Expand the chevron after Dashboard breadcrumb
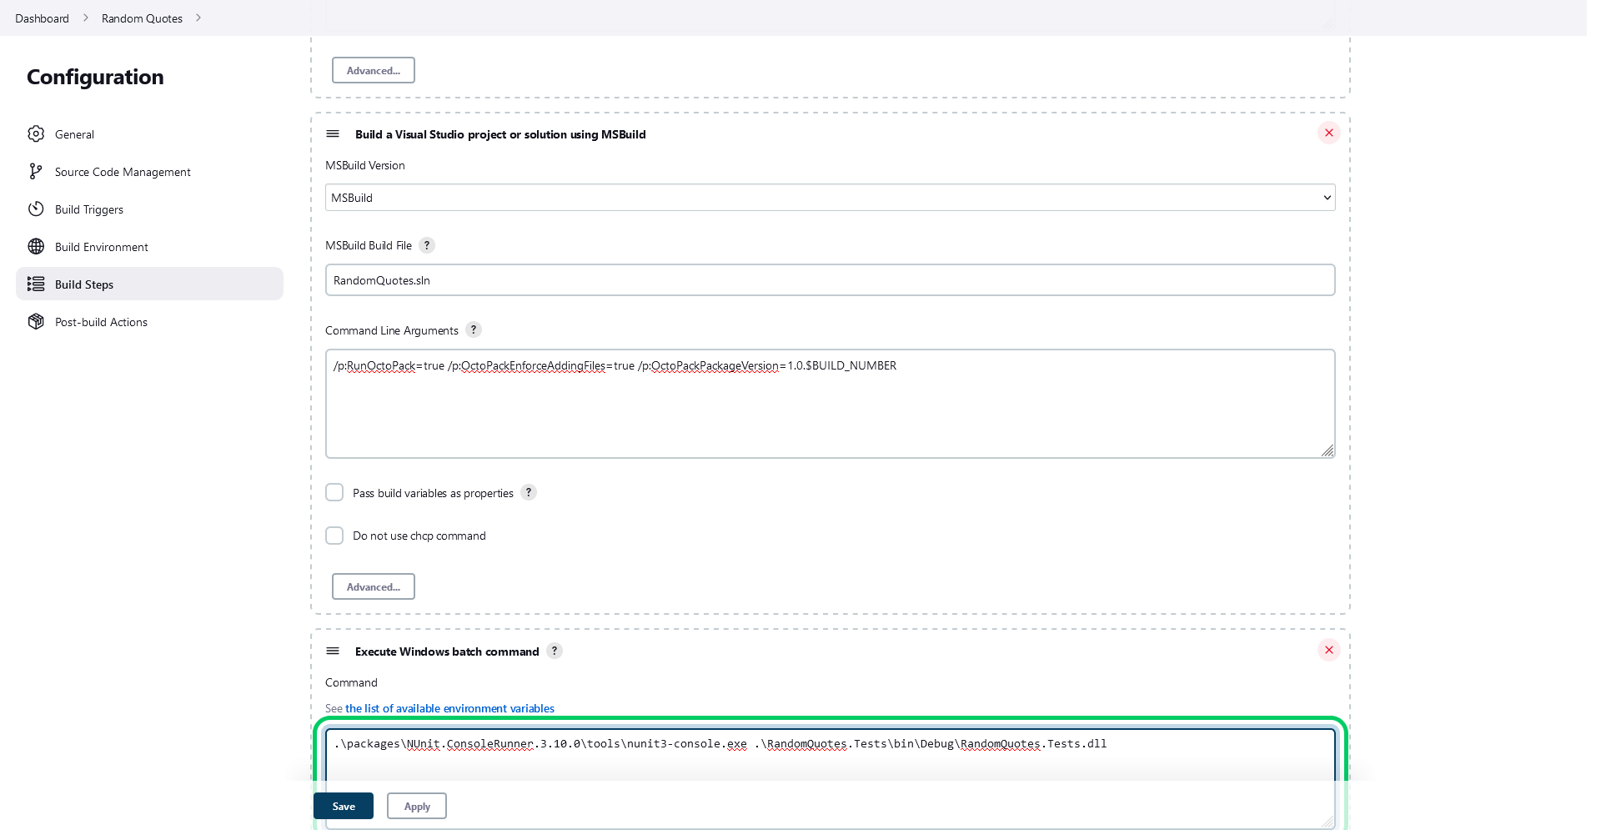Image resolution: width=1601 pixels, height=830 pixels. (x=85, y=18)
